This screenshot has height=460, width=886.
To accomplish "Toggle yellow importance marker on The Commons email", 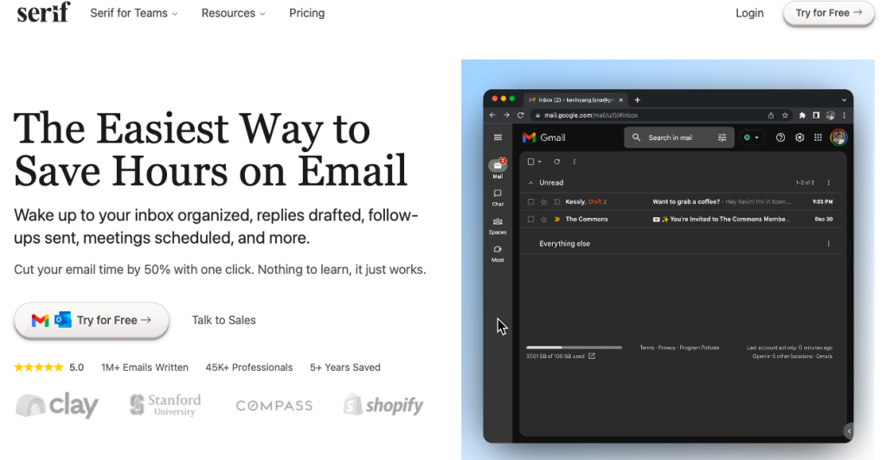I will coord(556,219).
